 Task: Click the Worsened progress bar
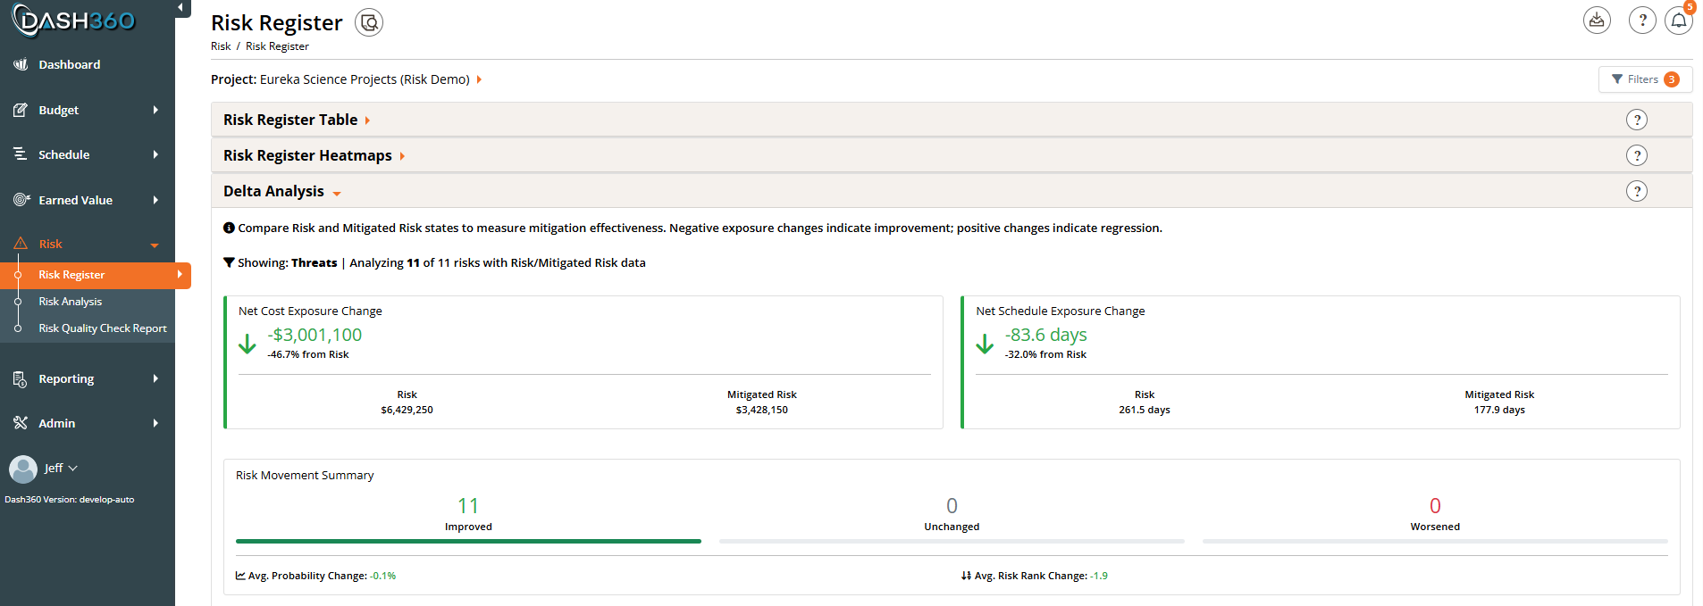click(x=1435, y=541)
